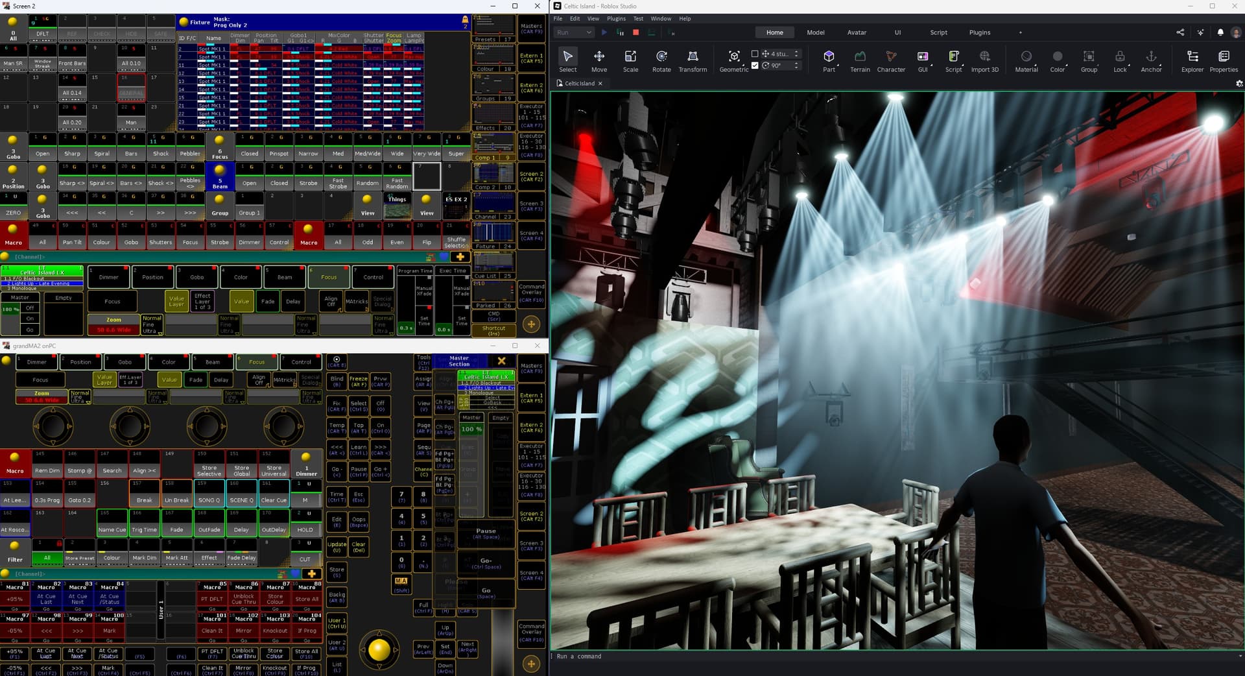Click the Update key in grandMA2 onPC
The height and width of the screenshot is (676, 1245).
point(337,547)
